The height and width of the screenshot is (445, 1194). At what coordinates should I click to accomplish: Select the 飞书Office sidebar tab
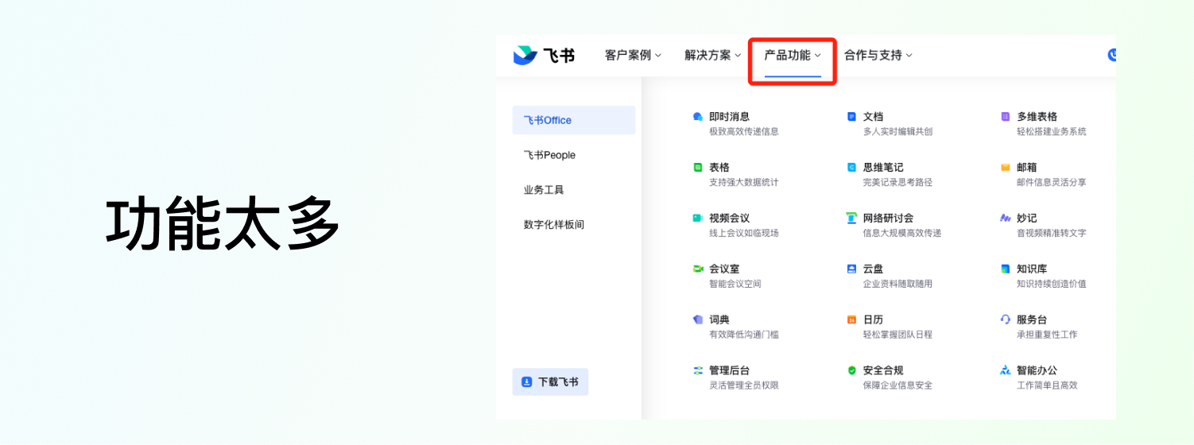573,121
